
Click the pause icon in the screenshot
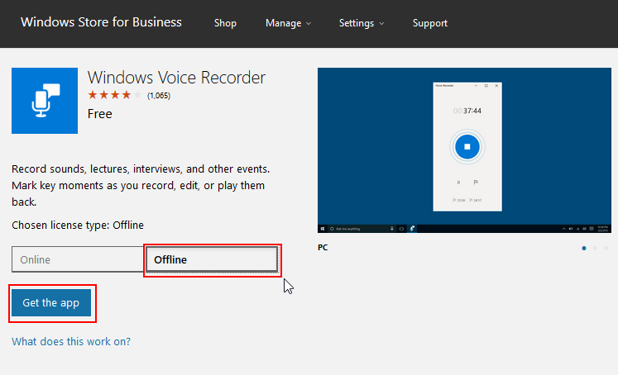(x=458, y=183)
